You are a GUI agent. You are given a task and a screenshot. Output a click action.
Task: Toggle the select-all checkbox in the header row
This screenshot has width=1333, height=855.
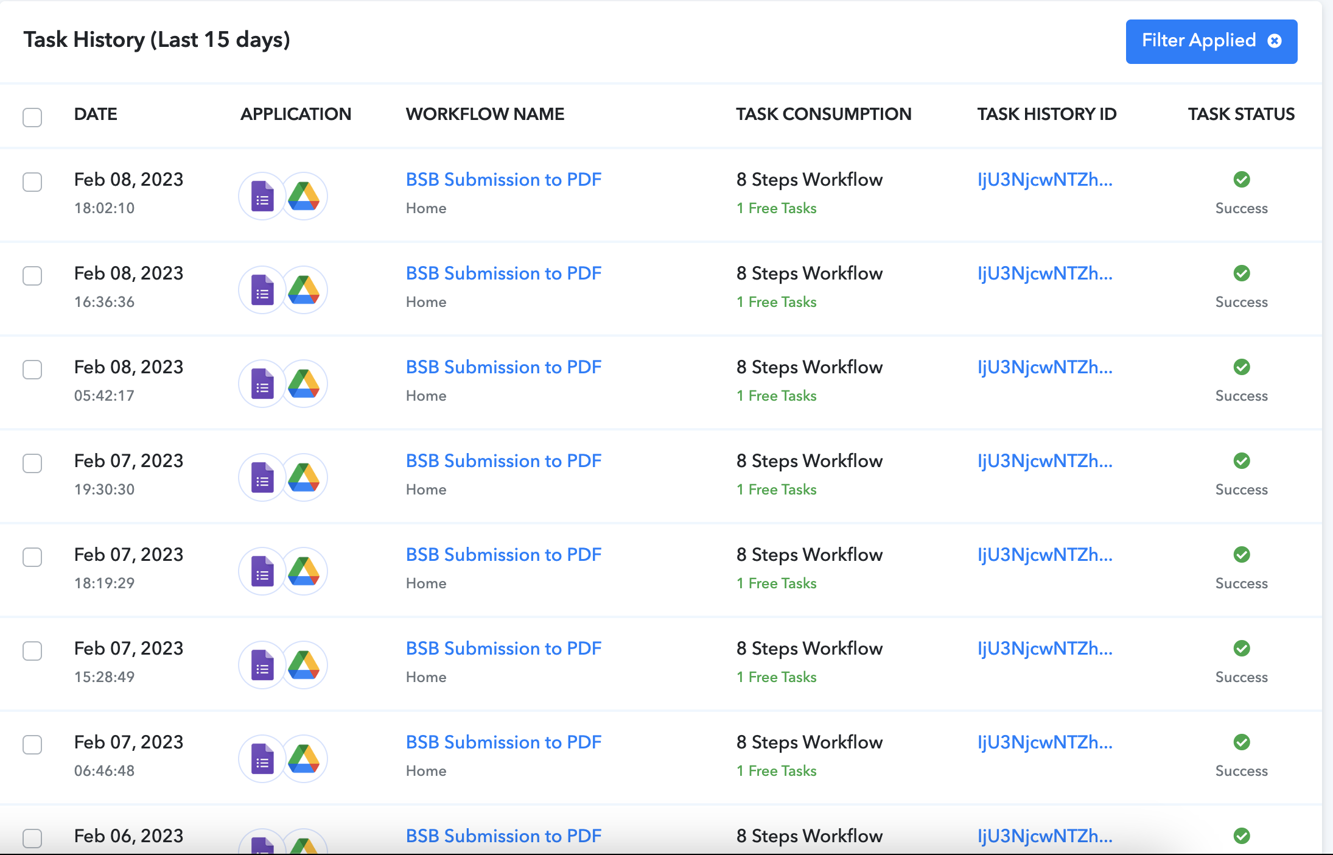click(32, 117)
